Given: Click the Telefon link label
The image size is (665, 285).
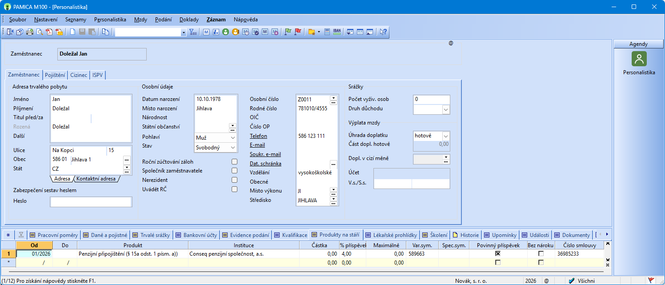Looking at the screenshot, I should (258, 136).
